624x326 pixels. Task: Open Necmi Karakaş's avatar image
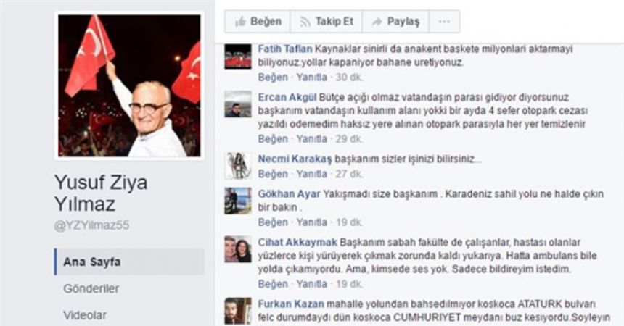coord(238,166)
